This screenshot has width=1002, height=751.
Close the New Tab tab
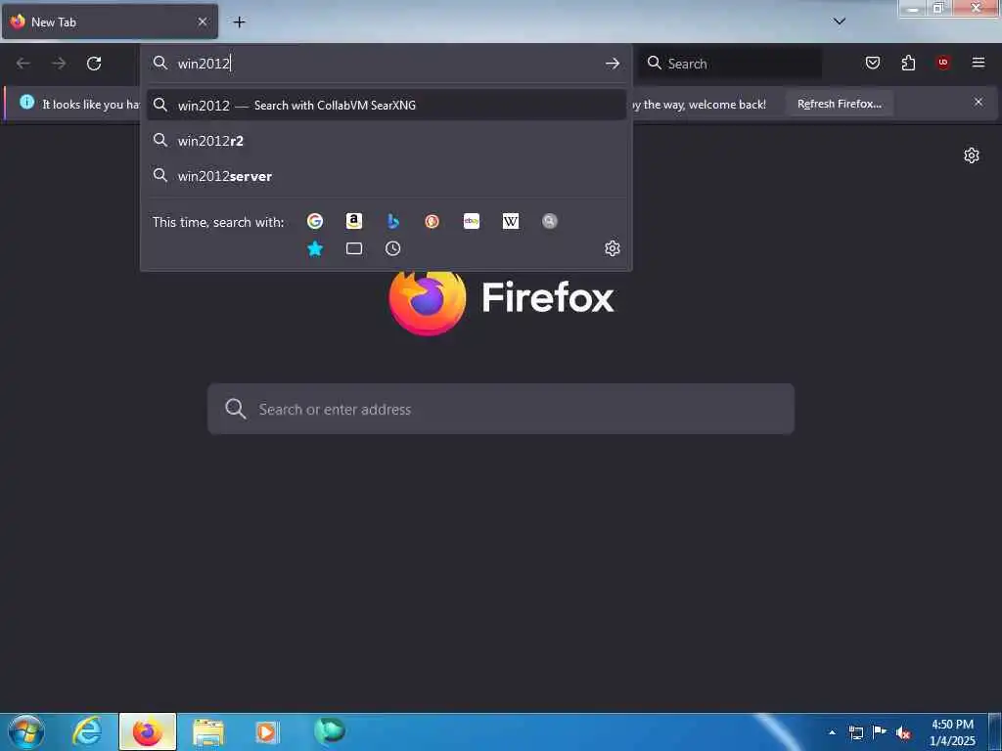point(202,22)
